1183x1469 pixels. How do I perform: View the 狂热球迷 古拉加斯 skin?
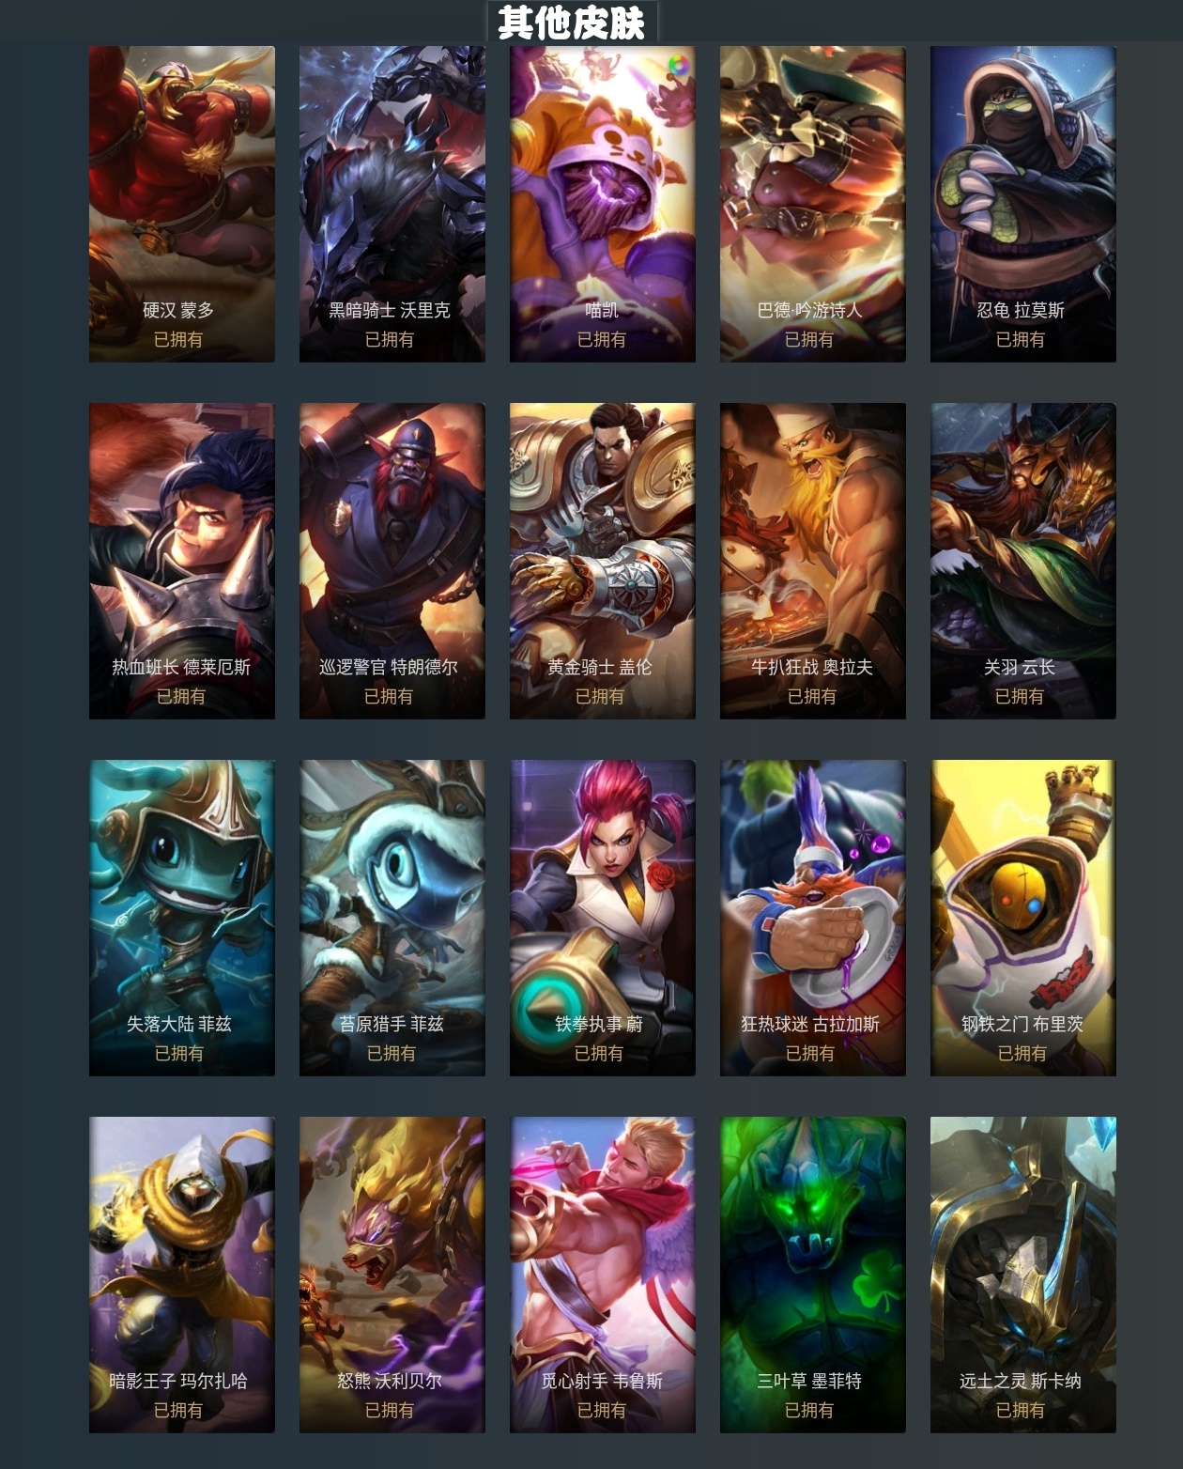pyautogui.click(x=813, y=918)
